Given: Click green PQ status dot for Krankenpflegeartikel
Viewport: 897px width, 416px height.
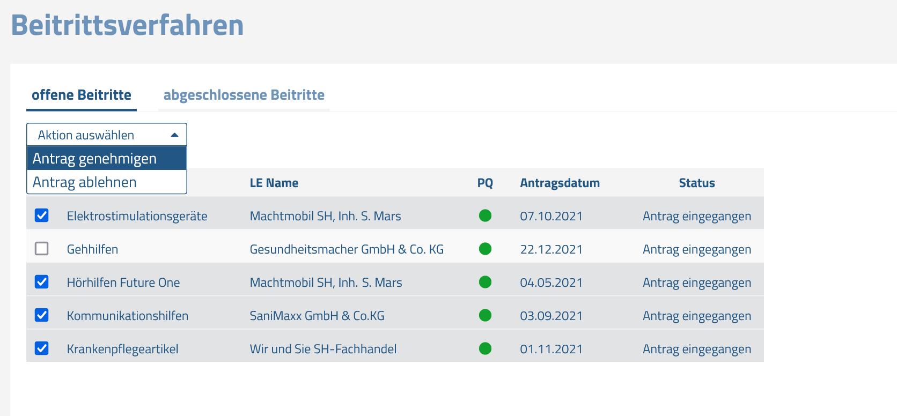Looking at the screenshot, I should [485, 348].
